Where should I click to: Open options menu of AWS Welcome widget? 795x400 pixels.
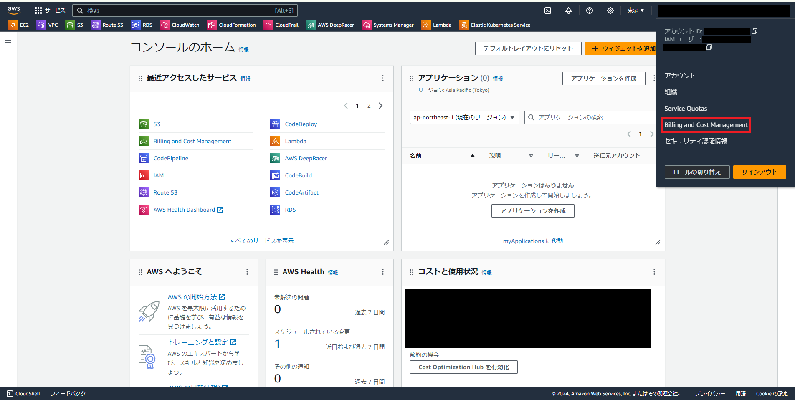[247, 272]
